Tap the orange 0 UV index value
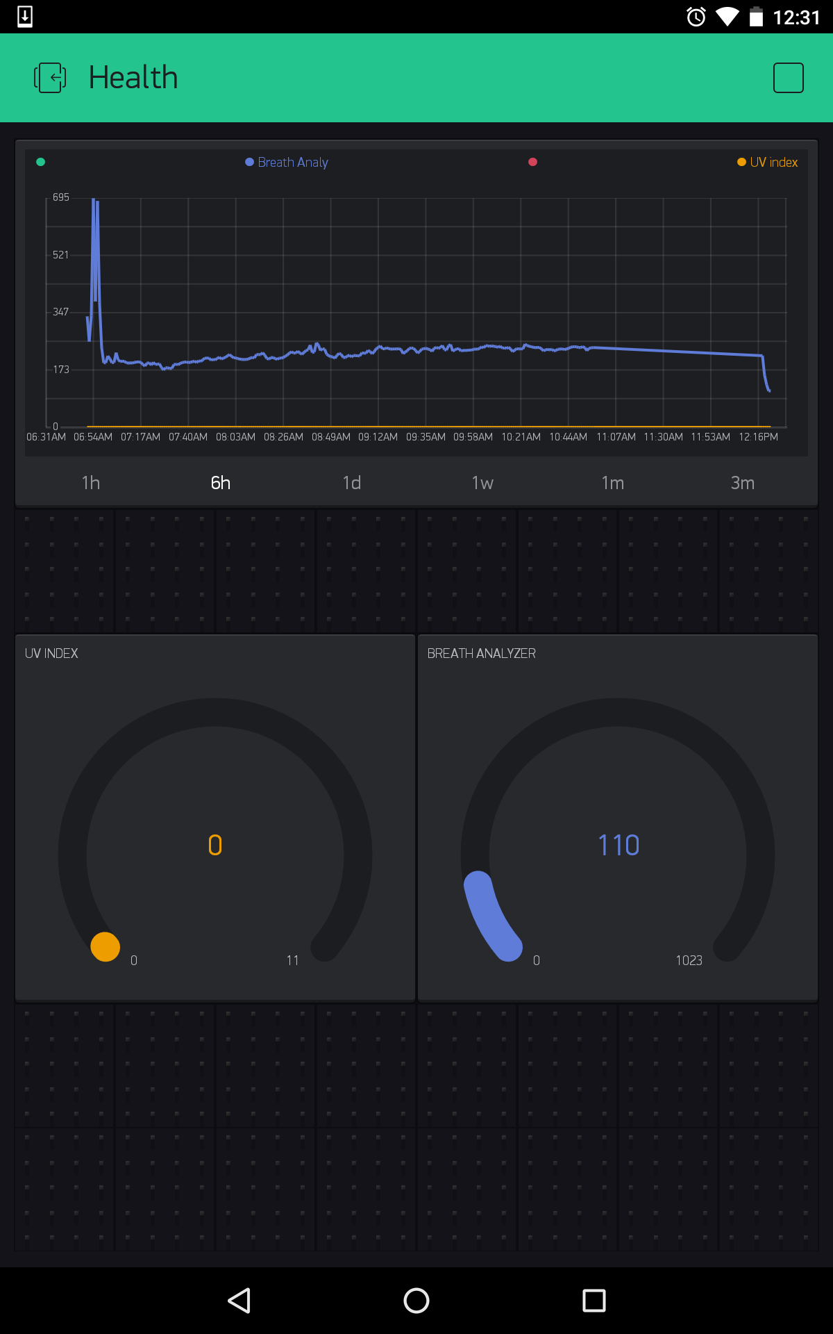Viewport: 833px width, 1334px height. [x=215, y=845]
